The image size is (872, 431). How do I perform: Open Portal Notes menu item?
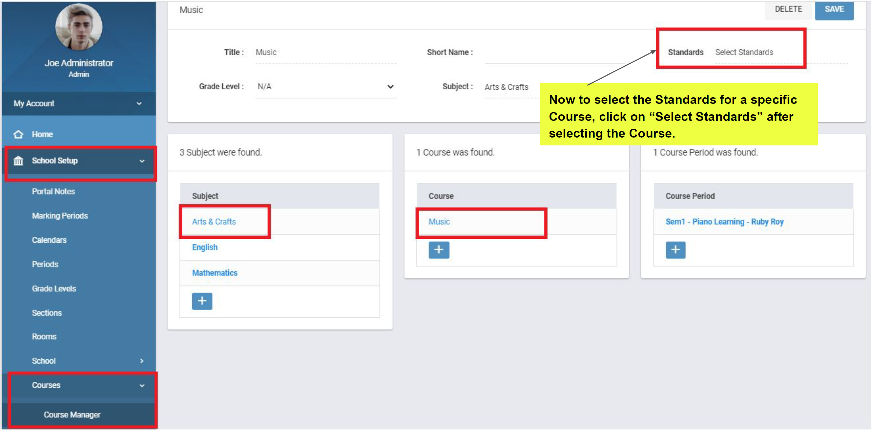(53, 191)
